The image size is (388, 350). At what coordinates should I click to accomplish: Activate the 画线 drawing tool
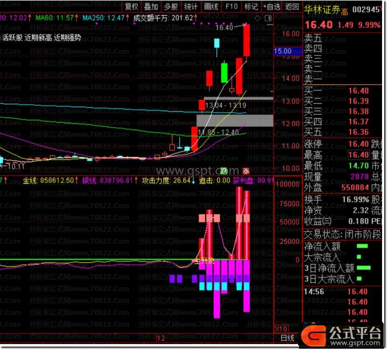pyautogui.click(x=211, y=7)
